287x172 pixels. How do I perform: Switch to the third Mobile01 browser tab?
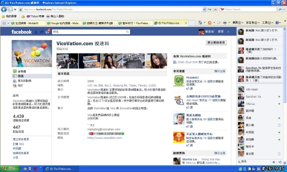tap(99, 23)
